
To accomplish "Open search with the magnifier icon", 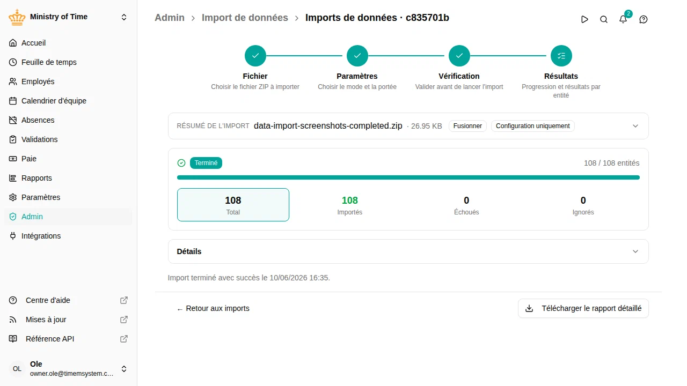I will 604,19.
